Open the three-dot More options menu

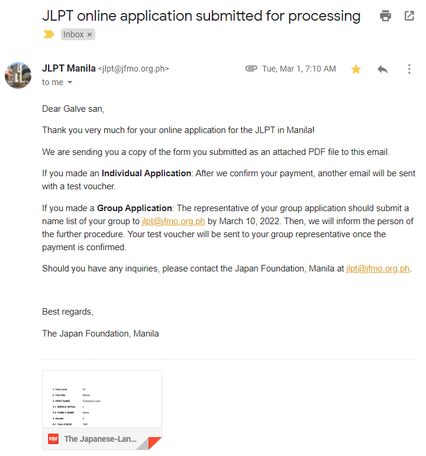[409, 69]
